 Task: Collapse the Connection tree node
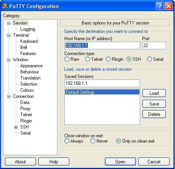pyautogui.click(x=8, y=96)
